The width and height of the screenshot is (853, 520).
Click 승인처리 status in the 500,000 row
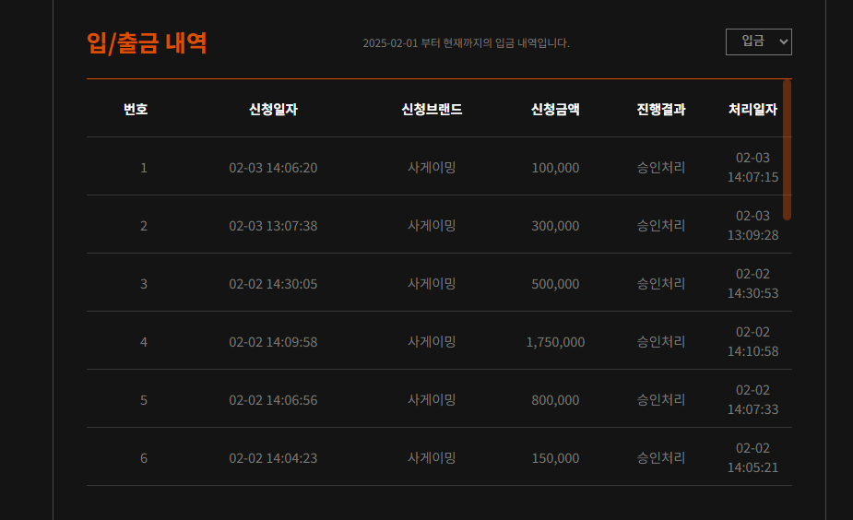pyautogui.click(x=661, y=283)
